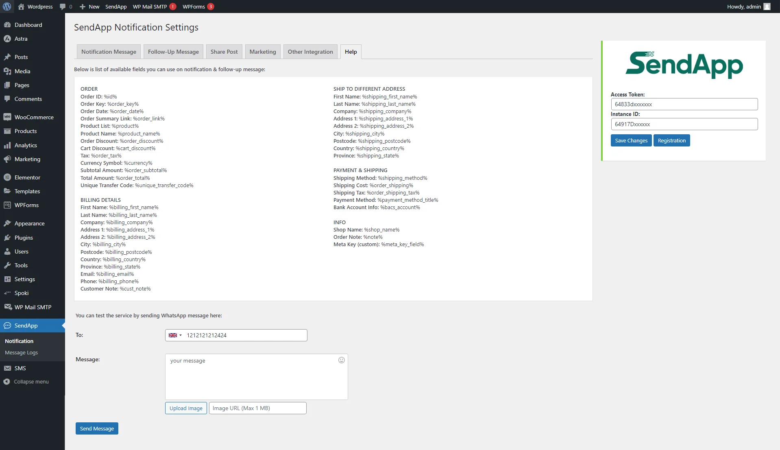The width and height of the screenshot is (780, 450).
Task: Click the WP Mail SMTP envelope icon
Action: coord(8,307)
